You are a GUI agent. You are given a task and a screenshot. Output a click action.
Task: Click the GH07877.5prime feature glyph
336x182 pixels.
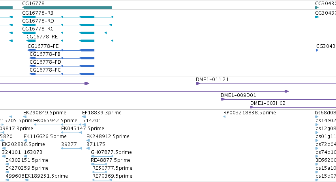(x=102, y=156)
